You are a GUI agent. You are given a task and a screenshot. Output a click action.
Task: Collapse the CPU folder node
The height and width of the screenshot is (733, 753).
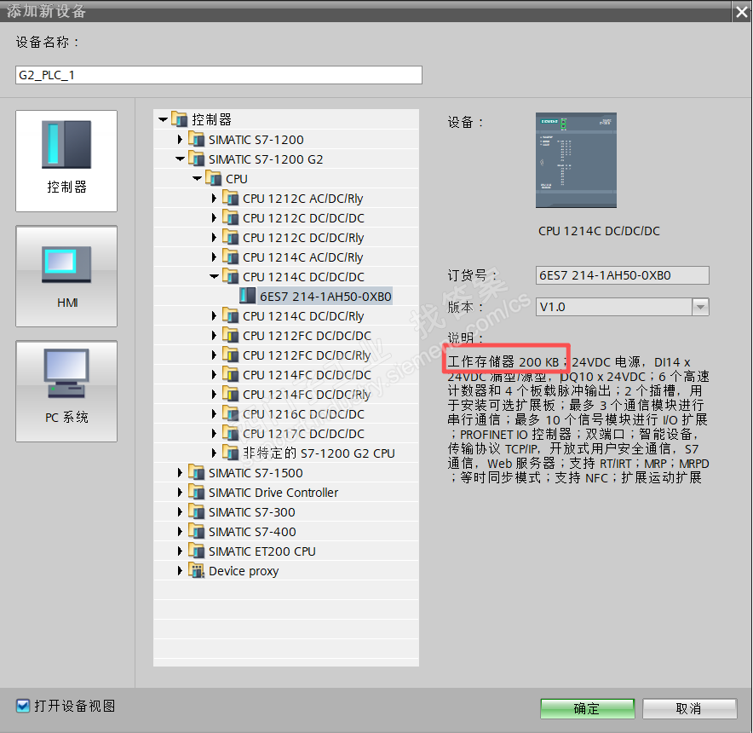pos(198,178)
